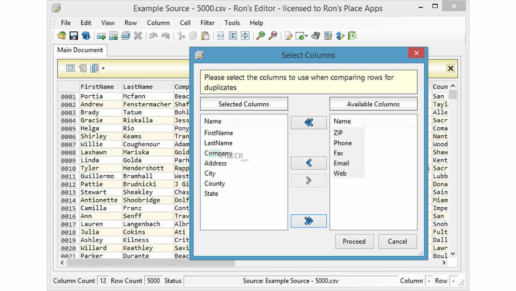
Task: Select the Cut icon
Action: [180, 35]
